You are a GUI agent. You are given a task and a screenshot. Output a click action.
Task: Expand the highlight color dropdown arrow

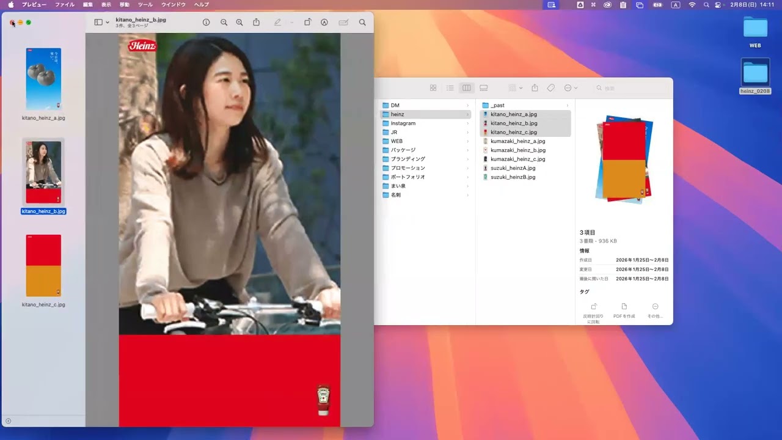click(x=291, y=23)
